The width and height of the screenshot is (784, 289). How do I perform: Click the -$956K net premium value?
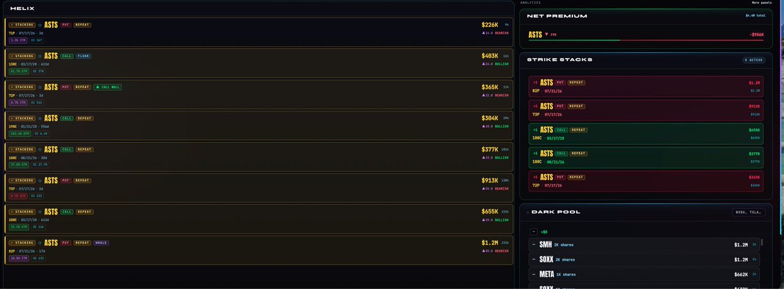(x=756, y=35)
